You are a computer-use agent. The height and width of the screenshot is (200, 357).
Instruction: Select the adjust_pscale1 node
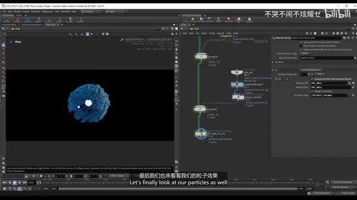(x=238, y=97)
